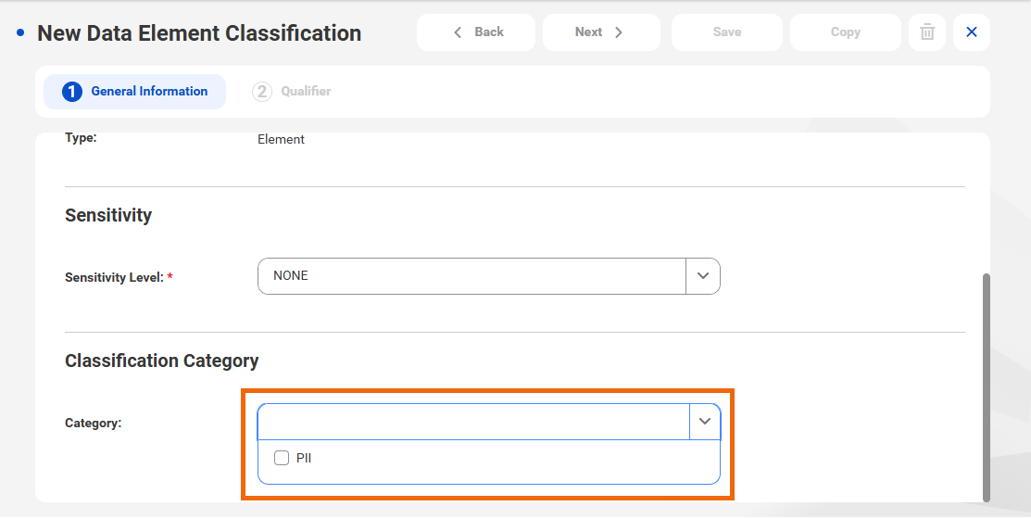Image resolution: width=1031 pixels, height=519 pixels.
Task: Click the Classification Category heading
Action: point(162,361)
